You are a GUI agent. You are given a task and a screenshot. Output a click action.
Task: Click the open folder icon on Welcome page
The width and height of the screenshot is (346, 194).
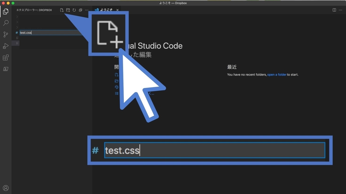coord(116,81)
